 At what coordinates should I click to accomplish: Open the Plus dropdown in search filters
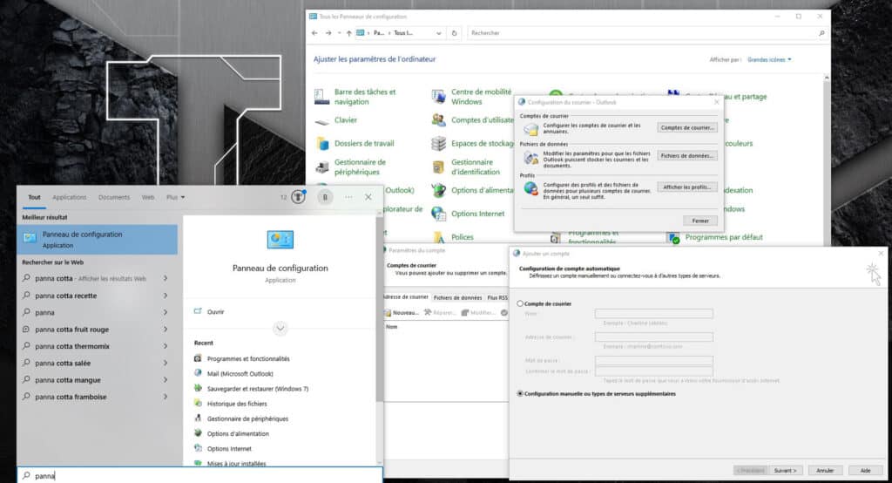click(x=175, y=197)
